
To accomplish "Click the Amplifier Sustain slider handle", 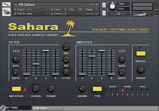I will pos(102,50).
